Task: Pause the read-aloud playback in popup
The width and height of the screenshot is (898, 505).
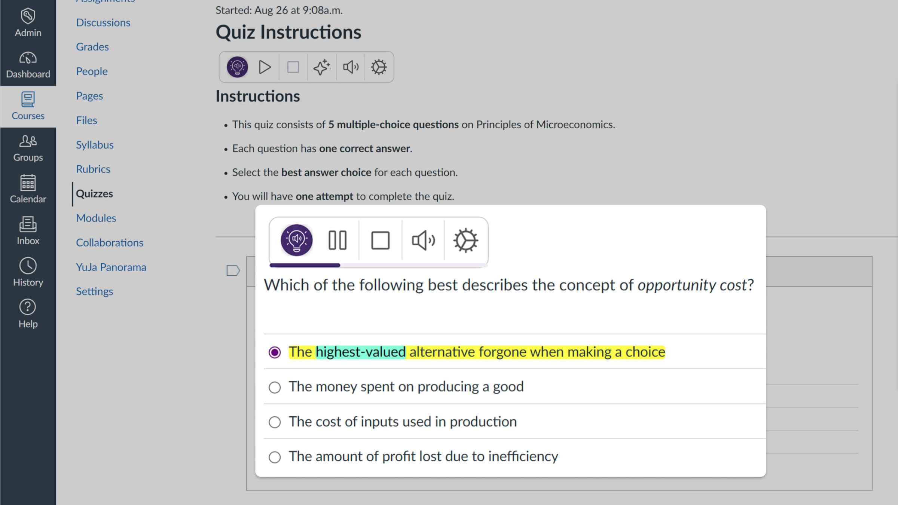Action: click(337, 240)
